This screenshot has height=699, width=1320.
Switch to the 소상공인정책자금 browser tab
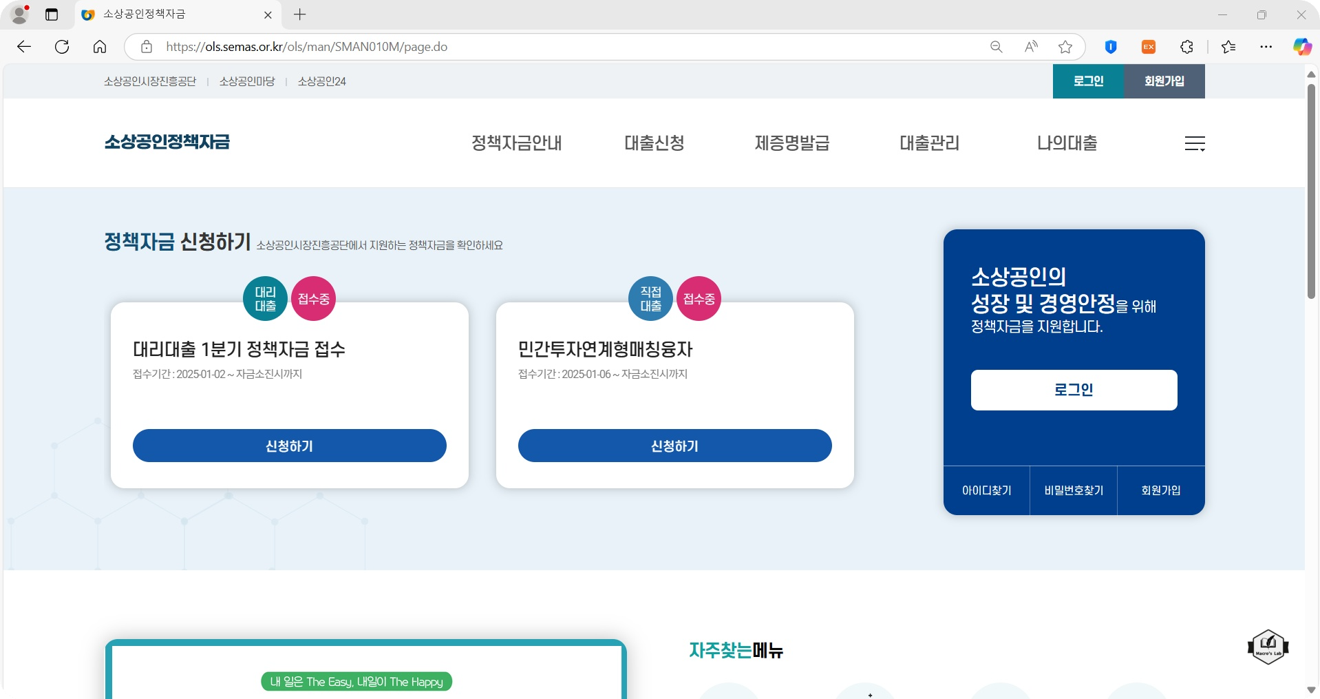coord(165,14)
